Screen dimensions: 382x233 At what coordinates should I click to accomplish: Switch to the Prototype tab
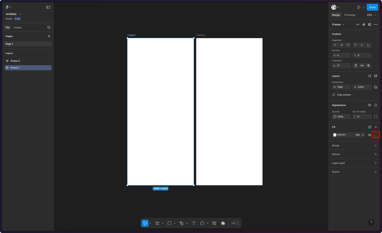pyautogui.click(x=350, y=15)
